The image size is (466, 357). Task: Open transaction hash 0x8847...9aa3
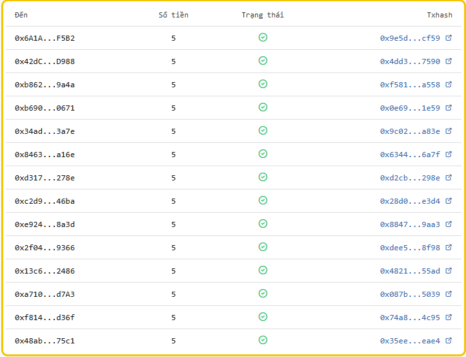pos(410,224)
